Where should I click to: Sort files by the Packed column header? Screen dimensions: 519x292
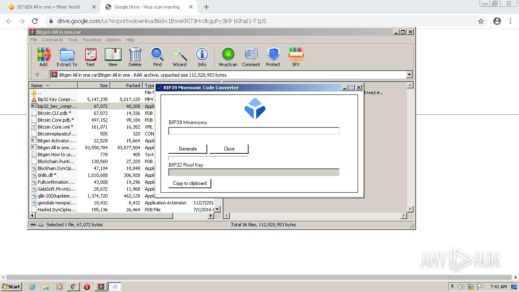pyautogui.click(x=126, y=86)
